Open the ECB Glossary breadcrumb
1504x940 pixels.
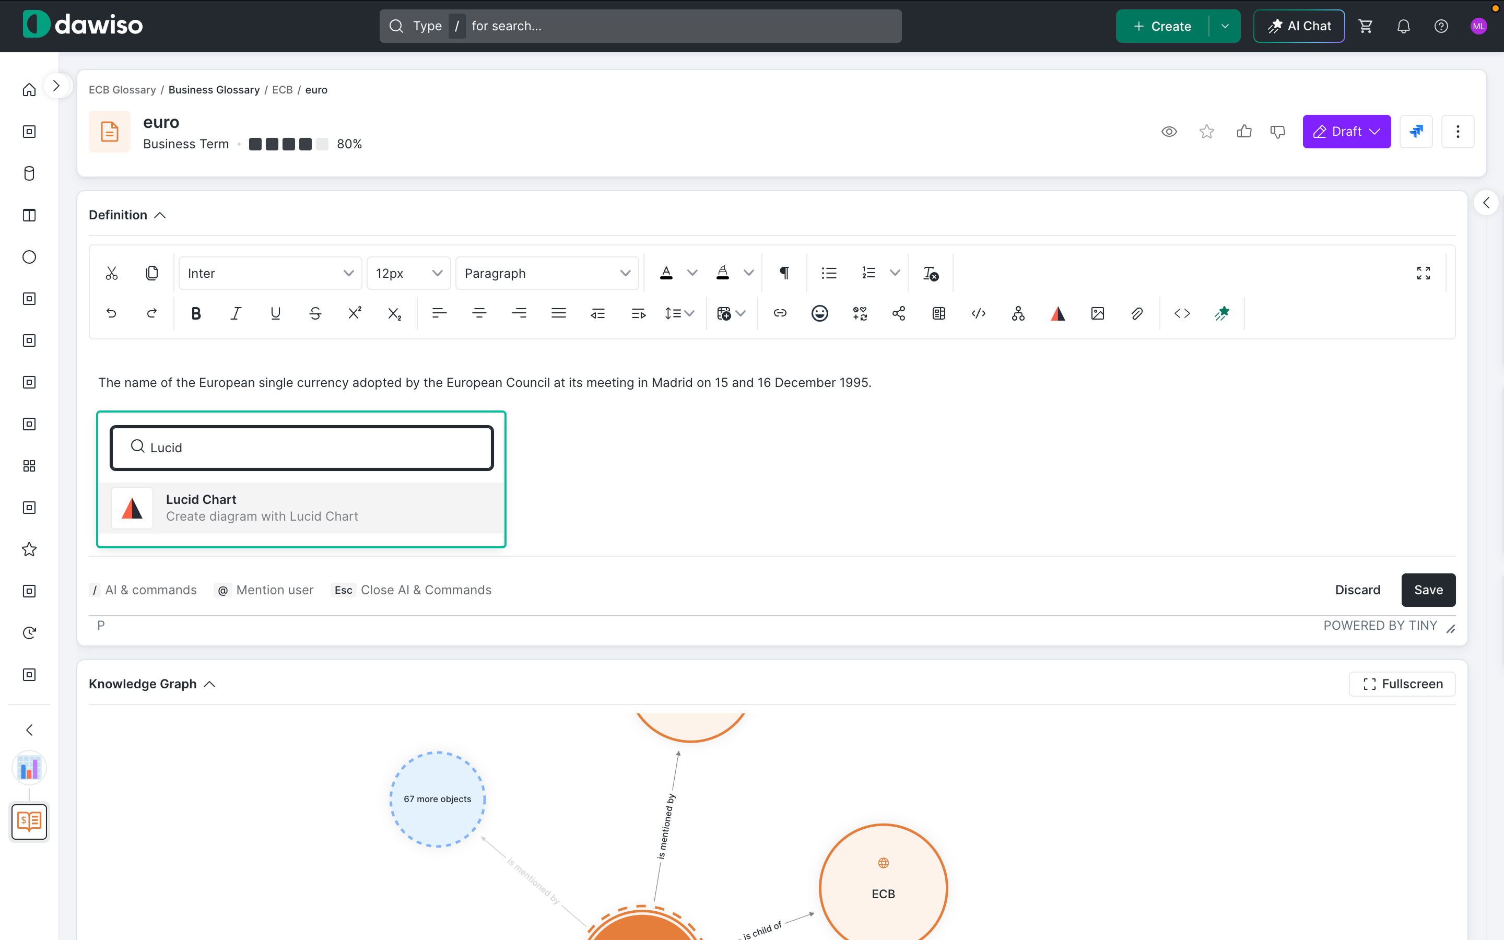122,89
